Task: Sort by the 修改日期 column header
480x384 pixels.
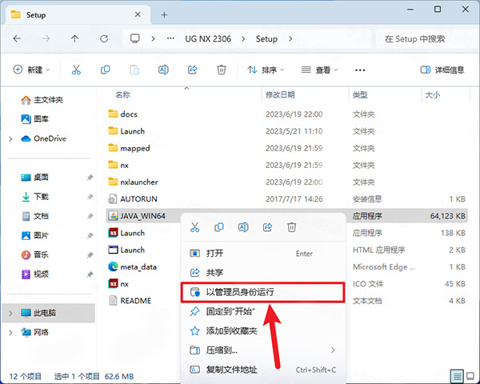Action: click(x=280, y=95)
